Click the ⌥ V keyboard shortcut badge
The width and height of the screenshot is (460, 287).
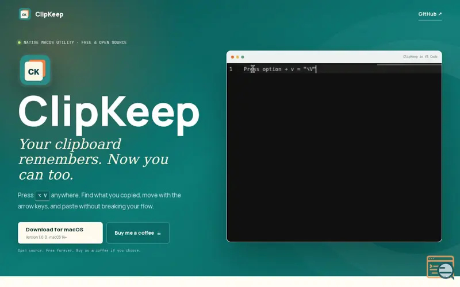tap(42, 195)
